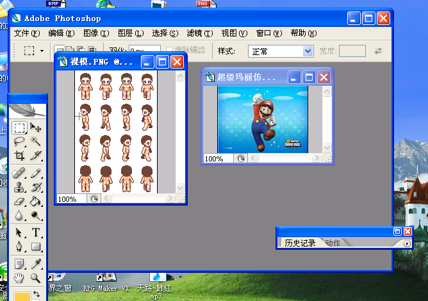This screenshot has width=428, height=301.
Task: Close the History palette
Action: click(407, 231)
